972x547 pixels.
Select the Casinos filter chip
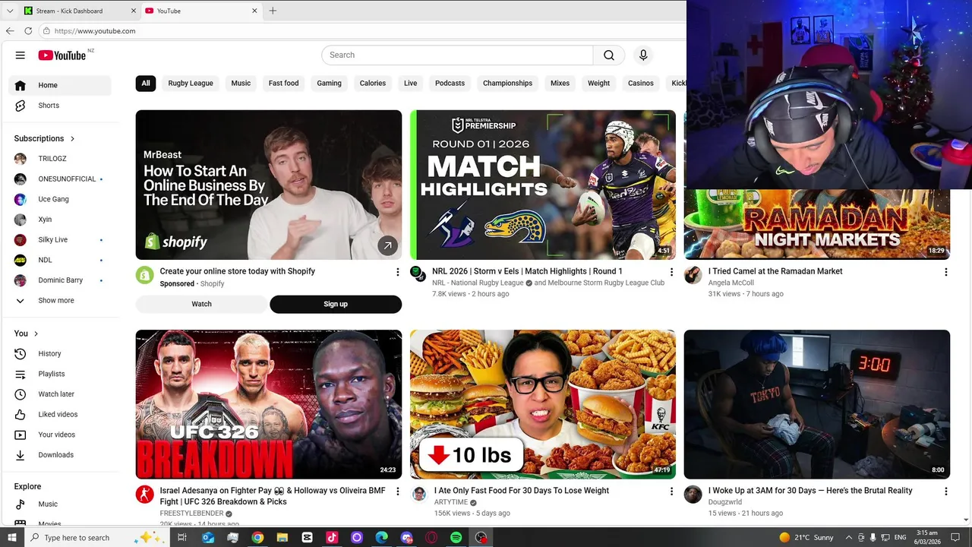641,84
